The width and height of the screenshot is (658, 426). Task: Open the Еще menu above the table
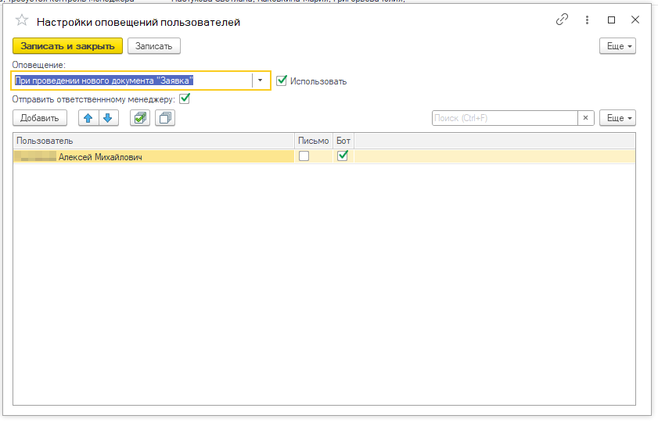pyautogui.click(x=617, y=118)
